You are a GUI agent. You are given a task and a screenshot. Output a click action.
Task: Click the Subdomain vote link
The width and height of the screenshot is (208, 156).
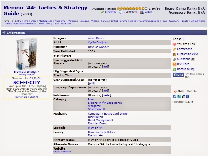click(107, 95)
